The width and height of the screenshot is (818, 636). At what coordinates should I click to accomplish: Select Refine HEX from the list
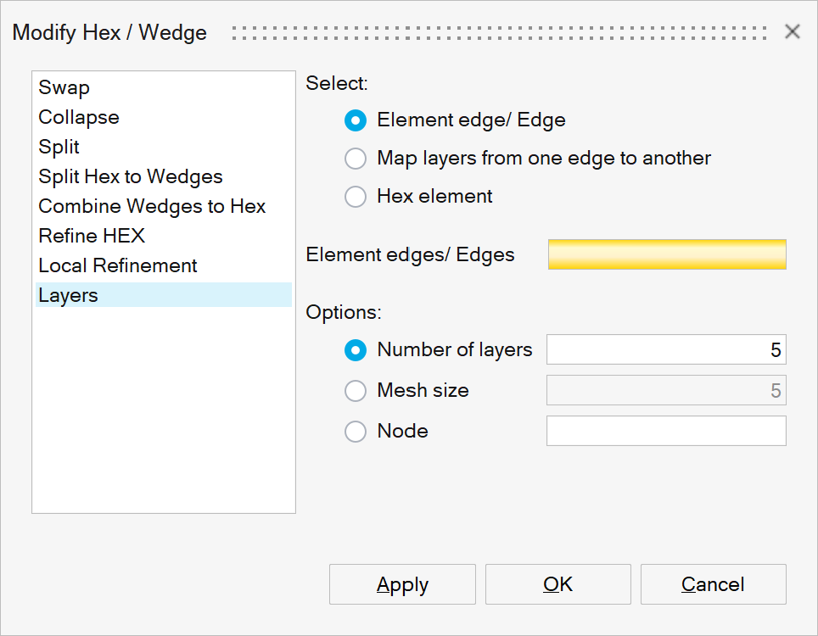click(x=92, y=236)
